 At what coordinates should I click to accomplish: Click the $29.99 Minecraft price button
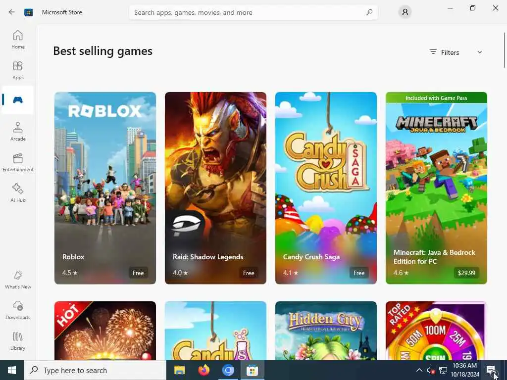coord(466,273)
